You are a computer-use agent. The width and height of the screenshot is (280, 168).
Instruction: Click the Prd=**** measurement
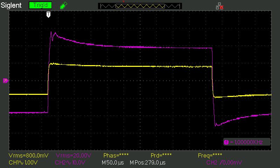tap(161, 155)
